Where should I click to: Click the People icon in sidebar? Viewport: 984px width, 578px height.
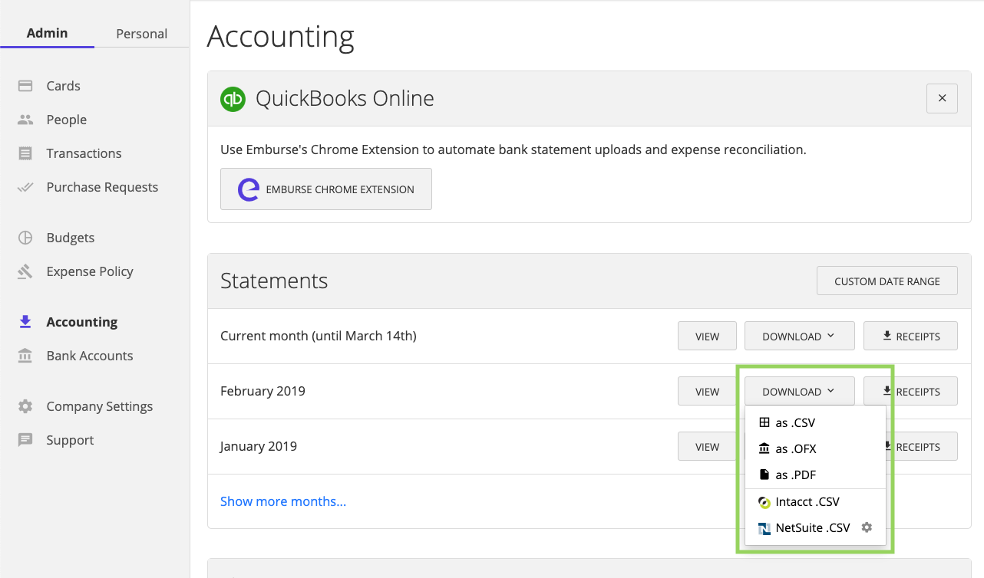point(25,120)
